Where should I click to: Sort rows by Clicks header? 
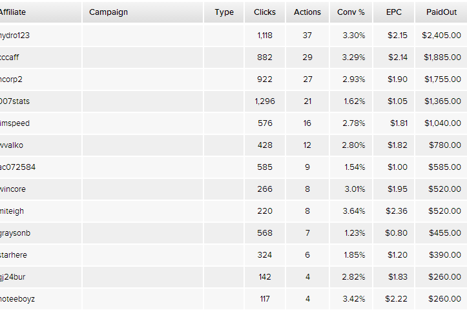click(x=265, y=12)
